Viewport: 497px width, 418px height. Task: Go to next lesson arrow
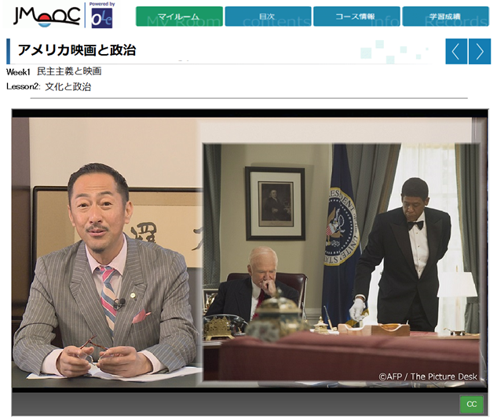point(480,51)
